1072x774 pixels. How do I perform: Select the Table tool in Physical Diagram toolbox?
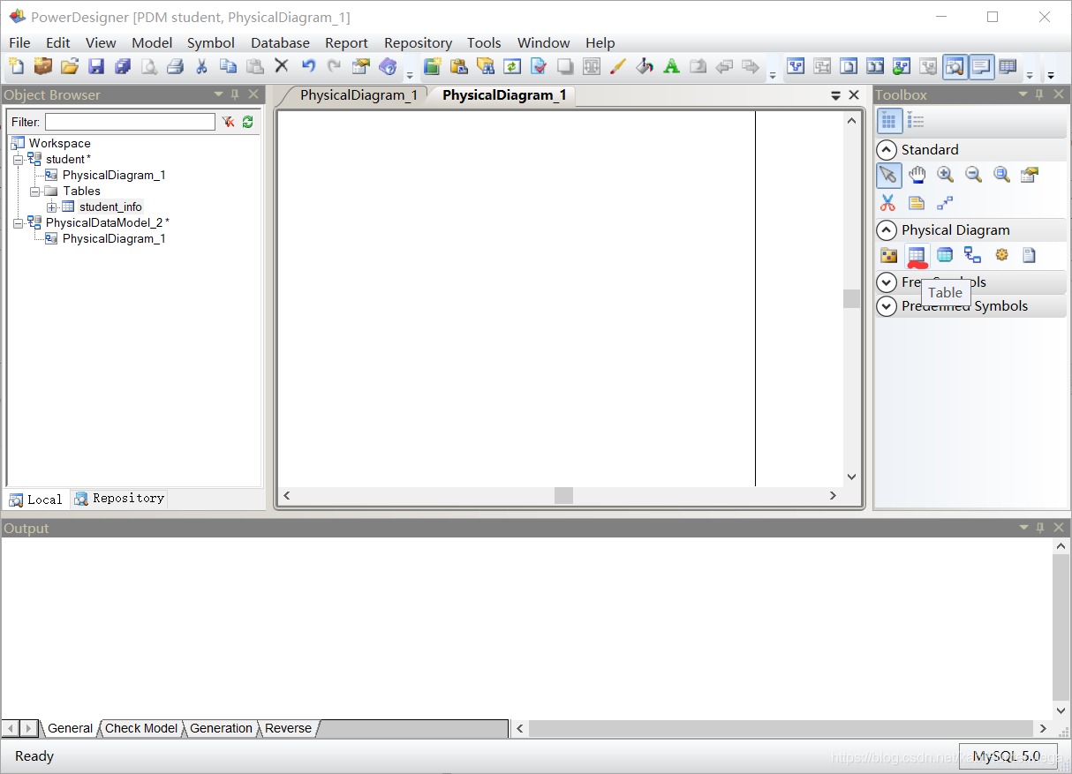coord(917,255)
